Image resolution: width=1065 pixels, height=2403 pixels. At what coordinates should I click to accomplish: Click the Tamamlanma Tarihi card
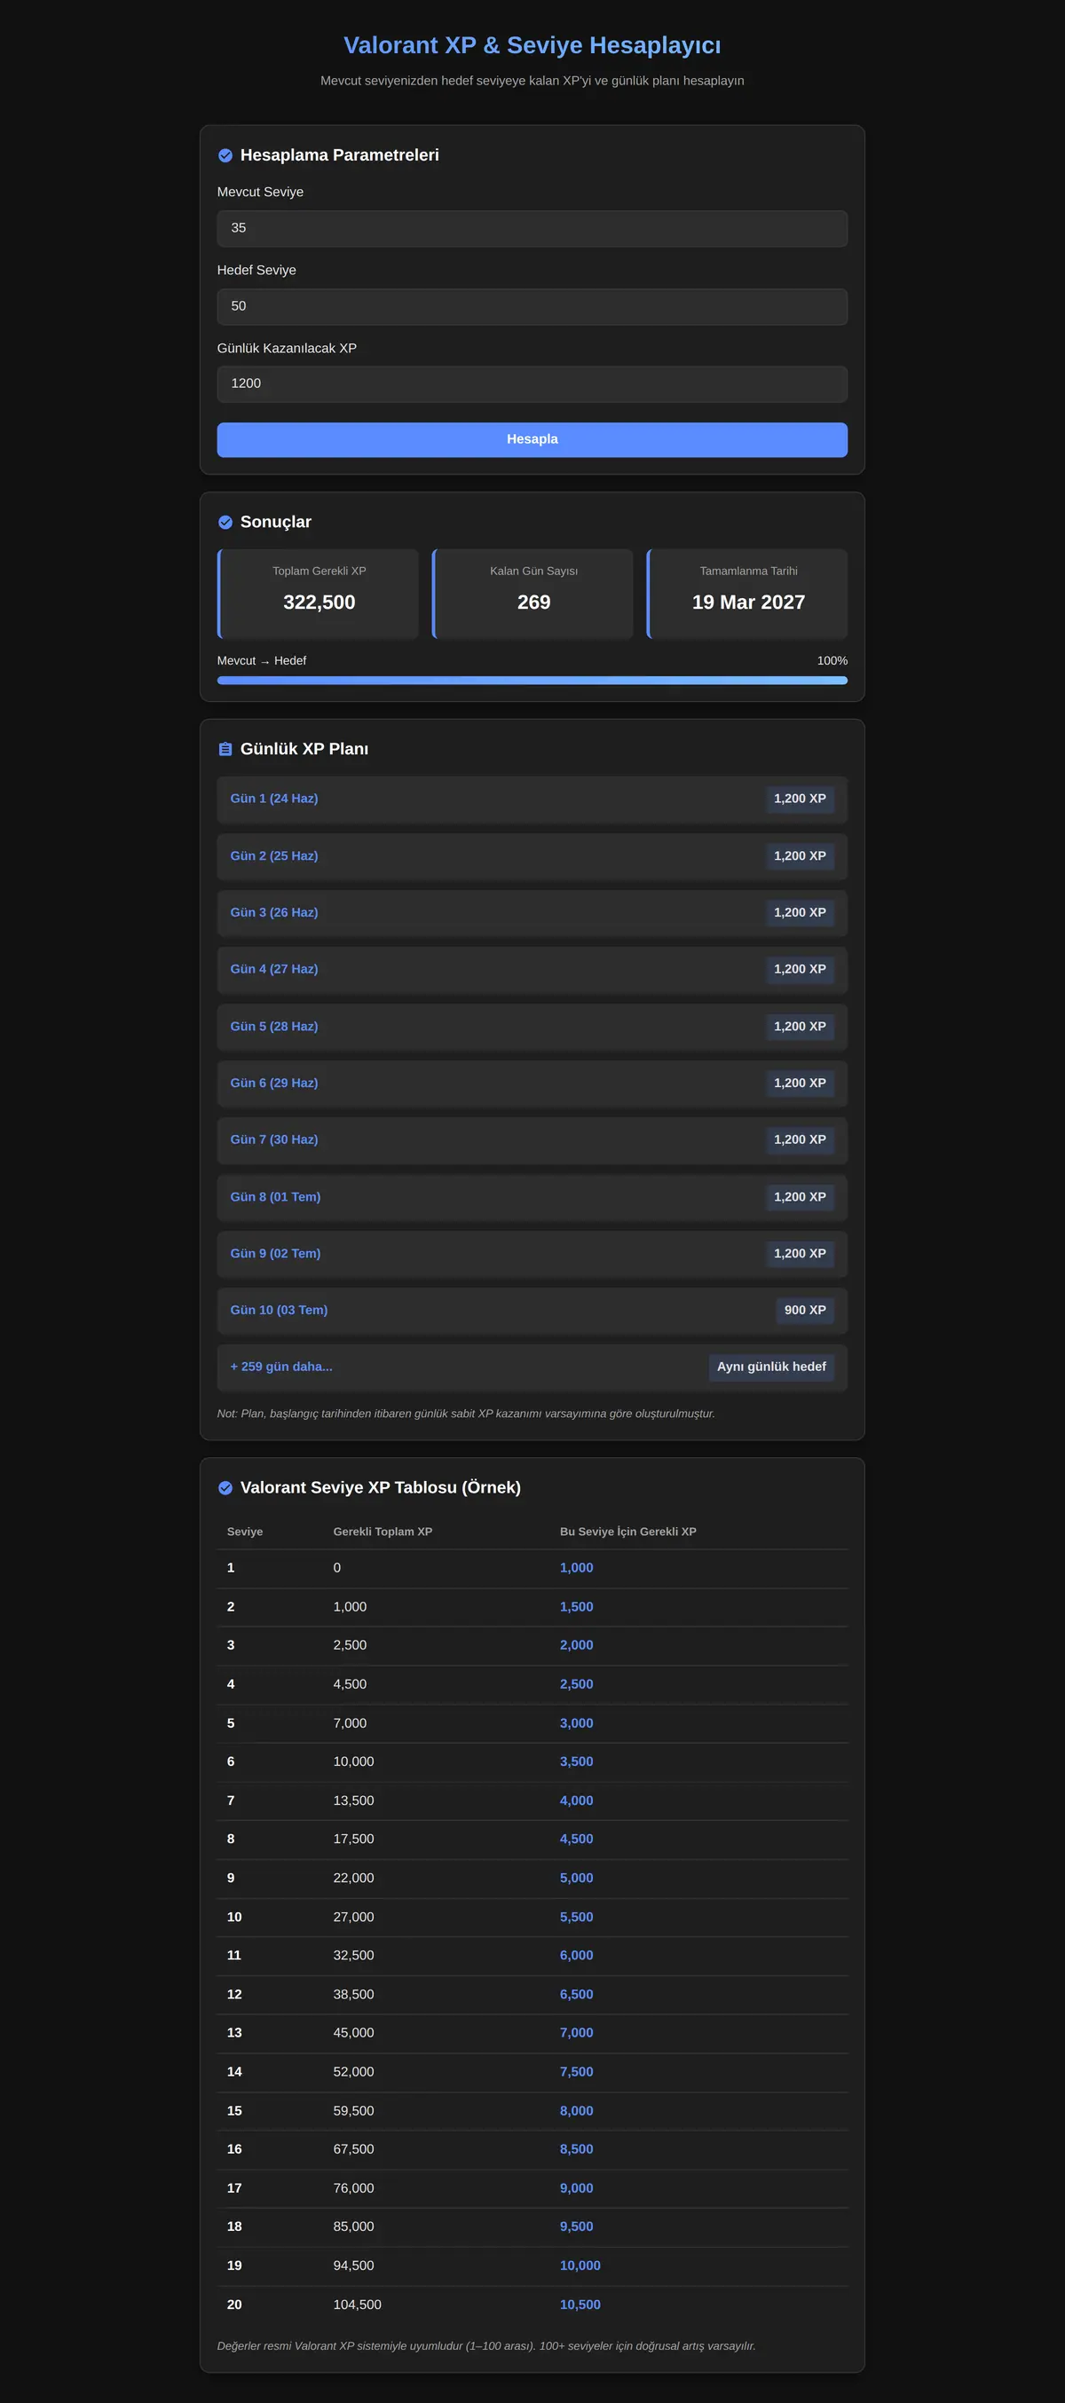[747, 594]
